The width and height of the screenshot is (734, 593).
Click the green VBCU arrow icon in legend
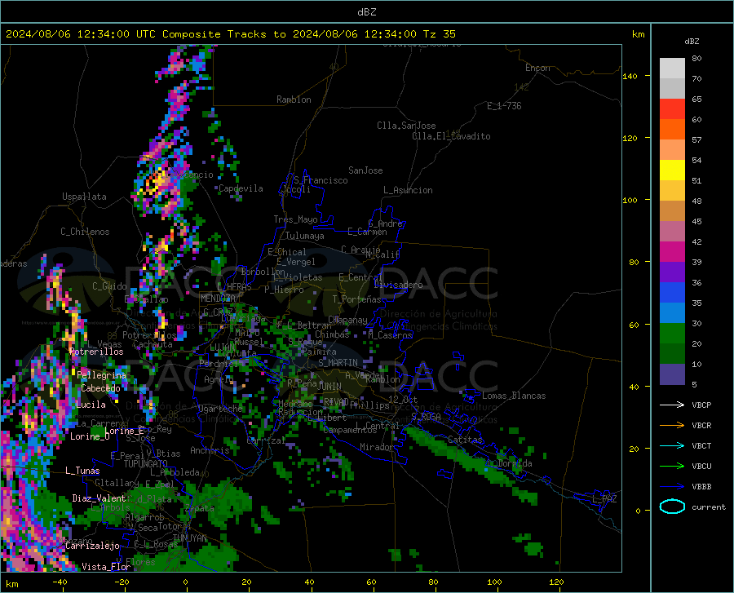tap(672, 467)
